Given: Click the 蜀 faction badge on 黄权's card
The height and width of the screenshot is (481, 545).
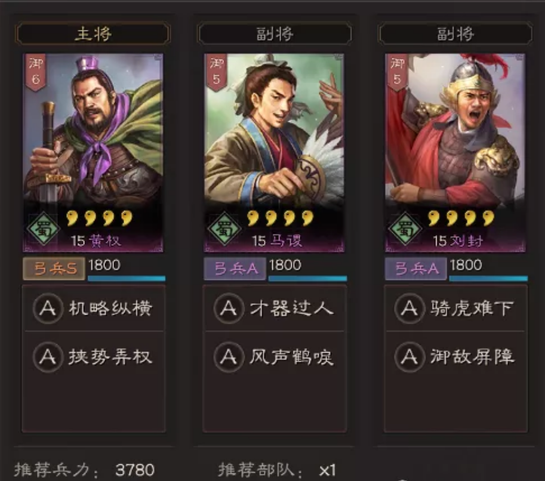Looking at the screenshot, I should coord(44,229).
